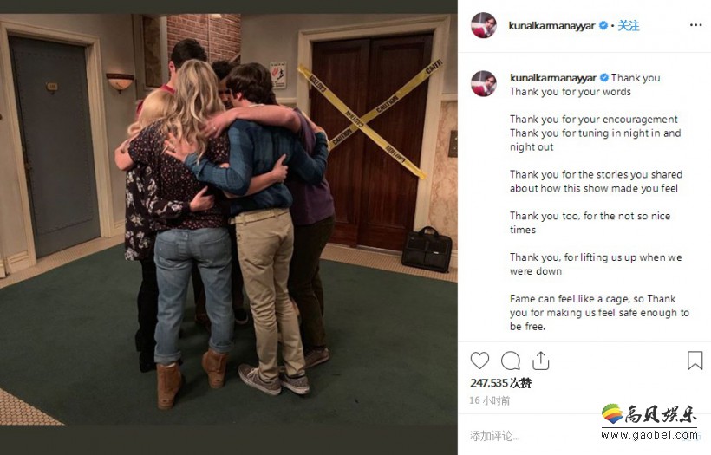Open the avatar beside the caption text
Viewport: 711px width, 455px height.
pos(483,83)
